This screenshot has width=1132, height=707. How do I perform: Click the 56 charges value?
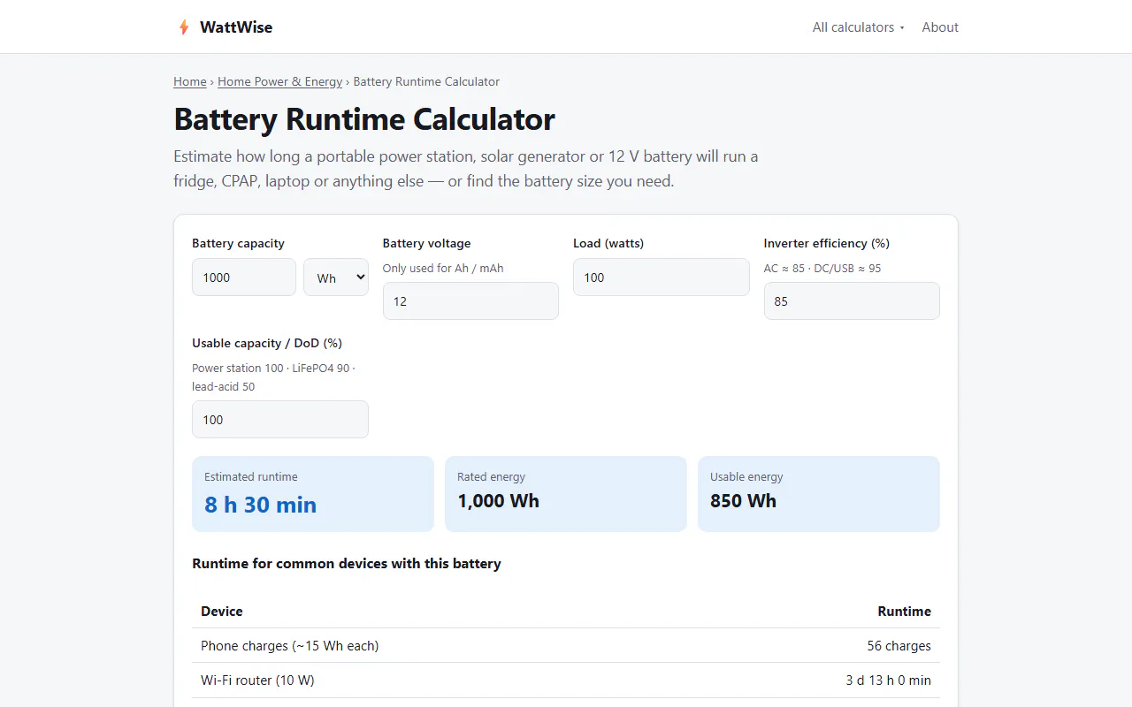[x=899, y=646]
